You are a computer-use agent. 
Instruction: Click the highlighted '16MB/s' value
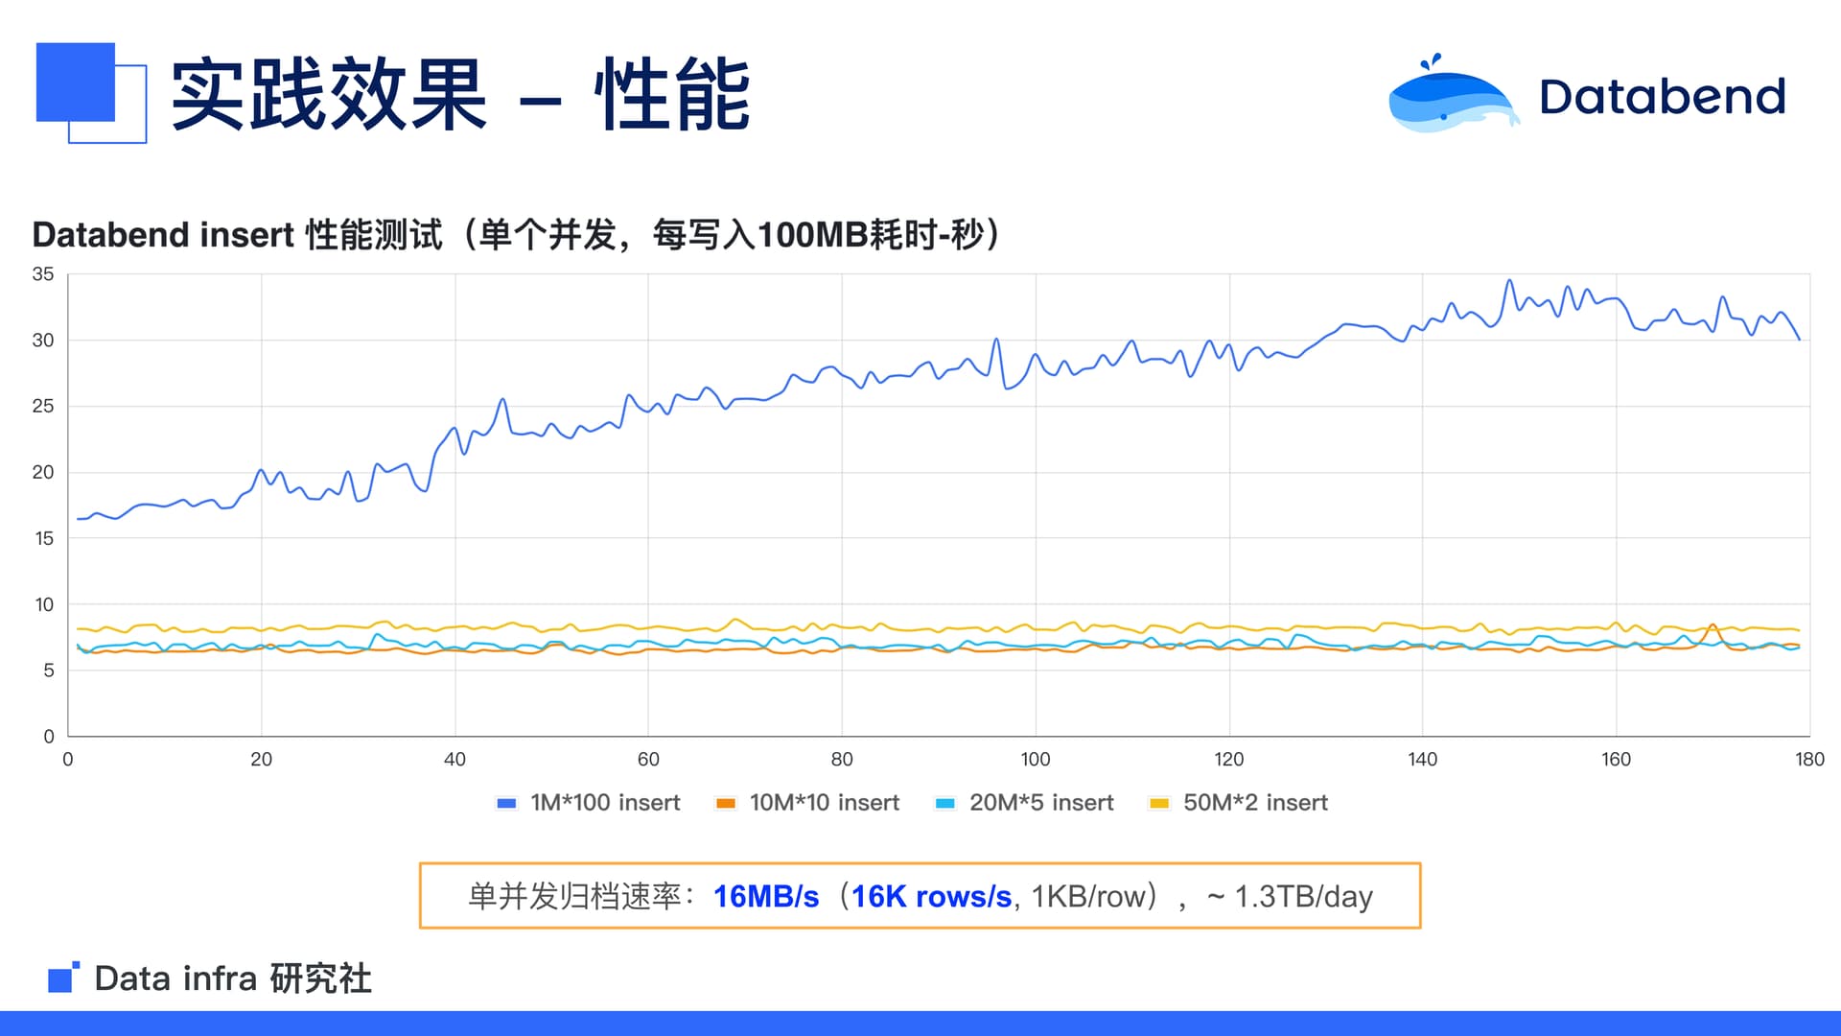(x=766, y=896)
